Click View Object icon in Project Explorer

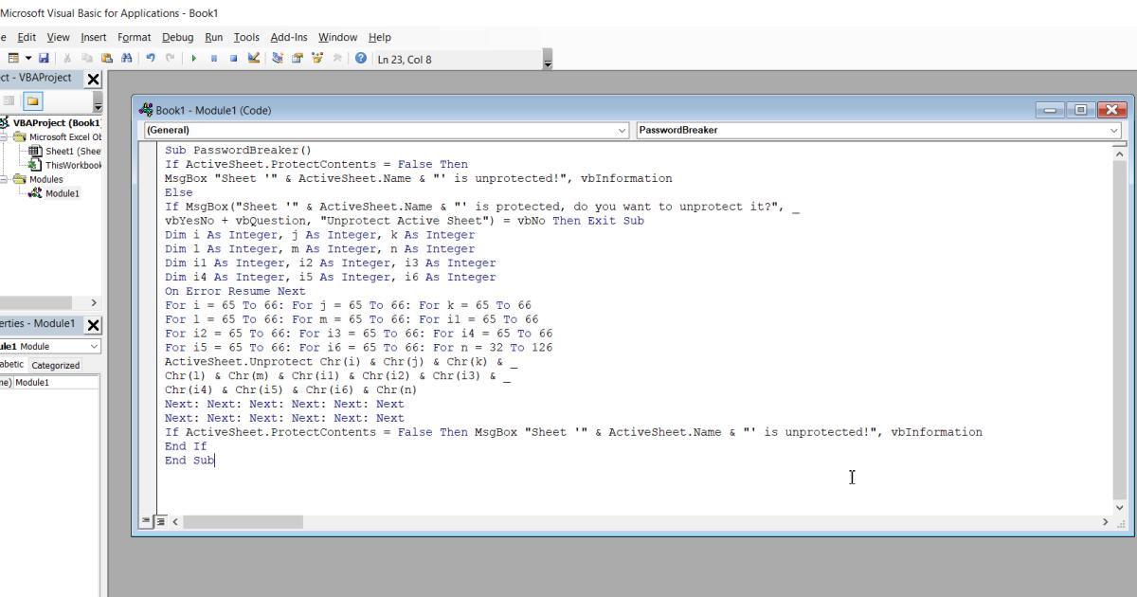tap(9, 100)
